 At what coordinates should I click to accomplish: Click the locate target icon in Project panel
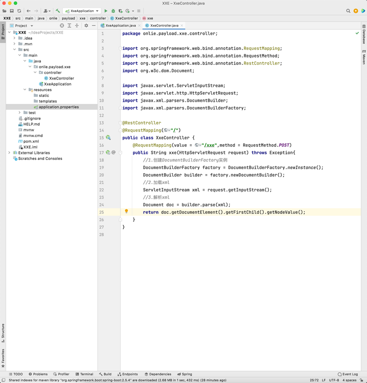point(62,25)
